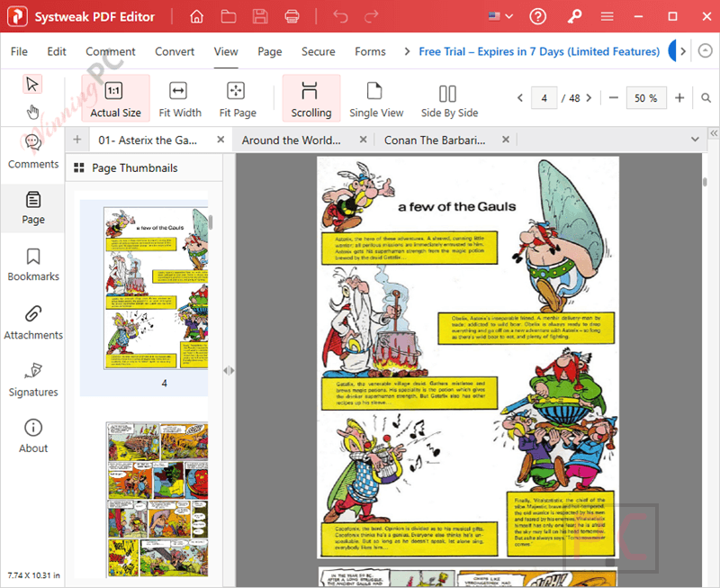The image size is (720, 588).
Task: Switch to 01- Asterix the Ga... tab
Action: coord(148,140)
